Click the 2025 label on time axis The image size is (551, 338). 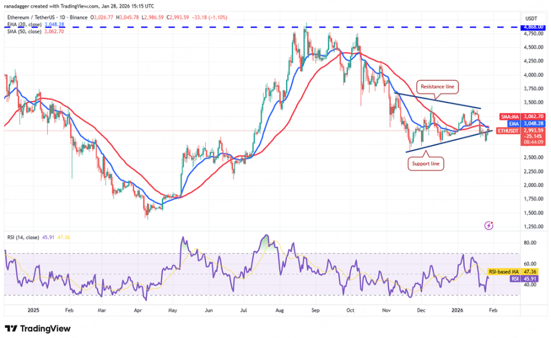33,311
